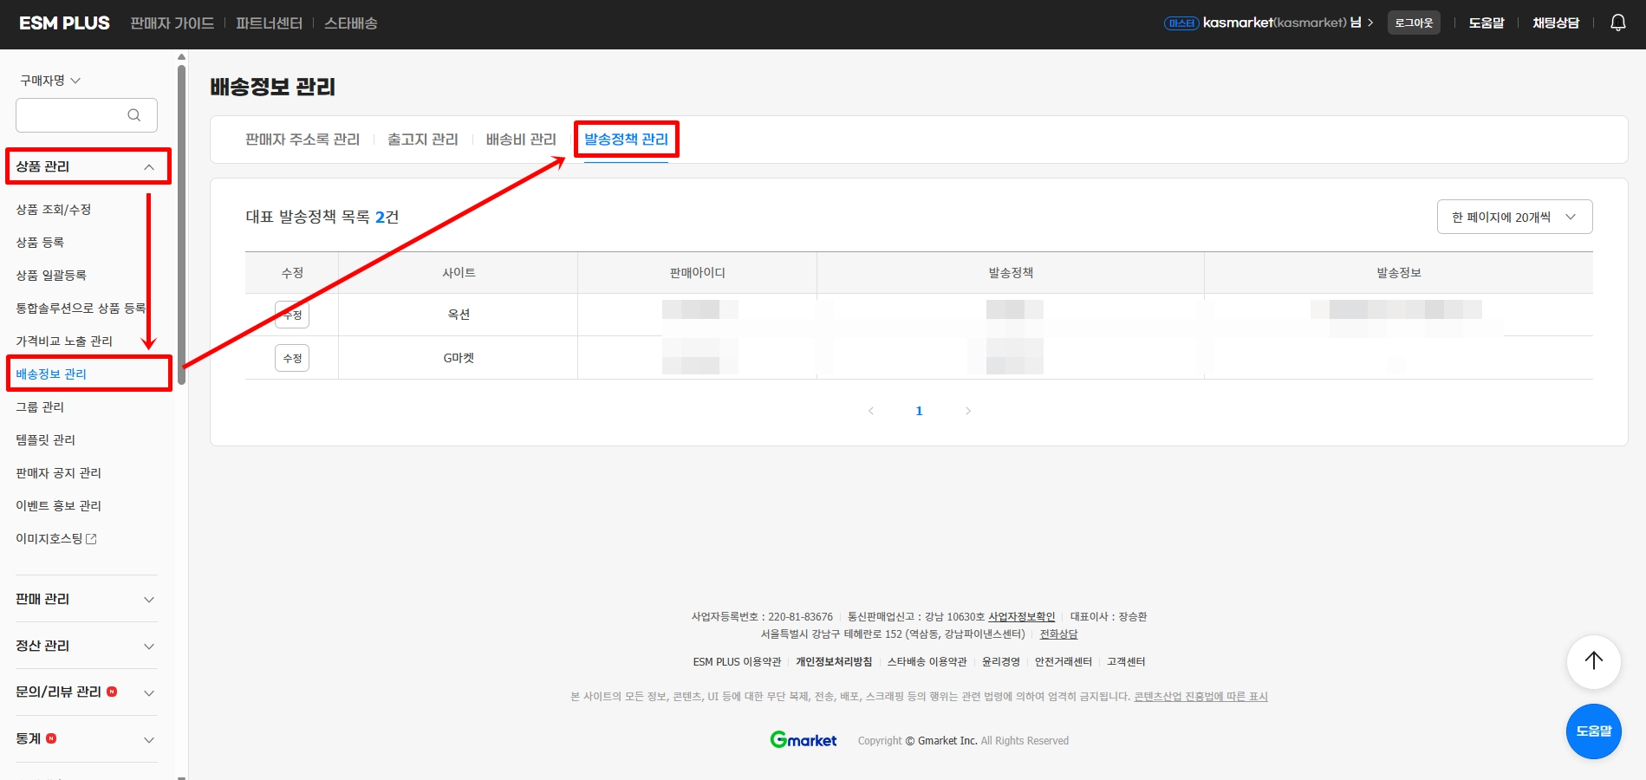
Task: Open 그룹 관리 sidebar item
Action: (x=40, y=407)
